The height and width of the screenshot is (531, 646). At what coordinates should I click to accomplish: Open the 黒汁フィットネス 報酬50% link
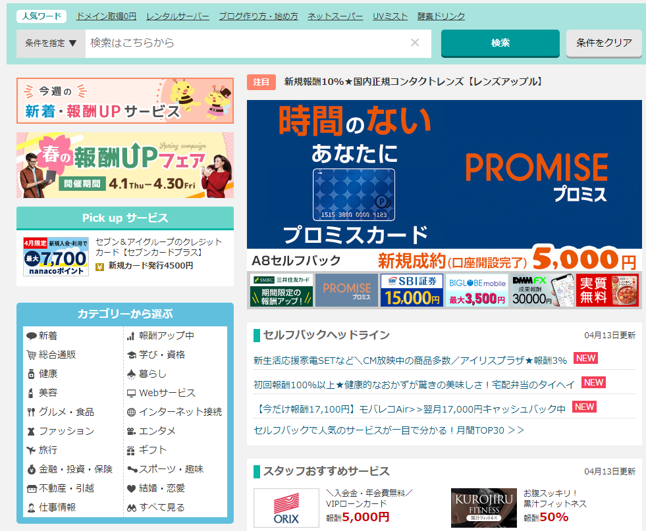[555, 505]
